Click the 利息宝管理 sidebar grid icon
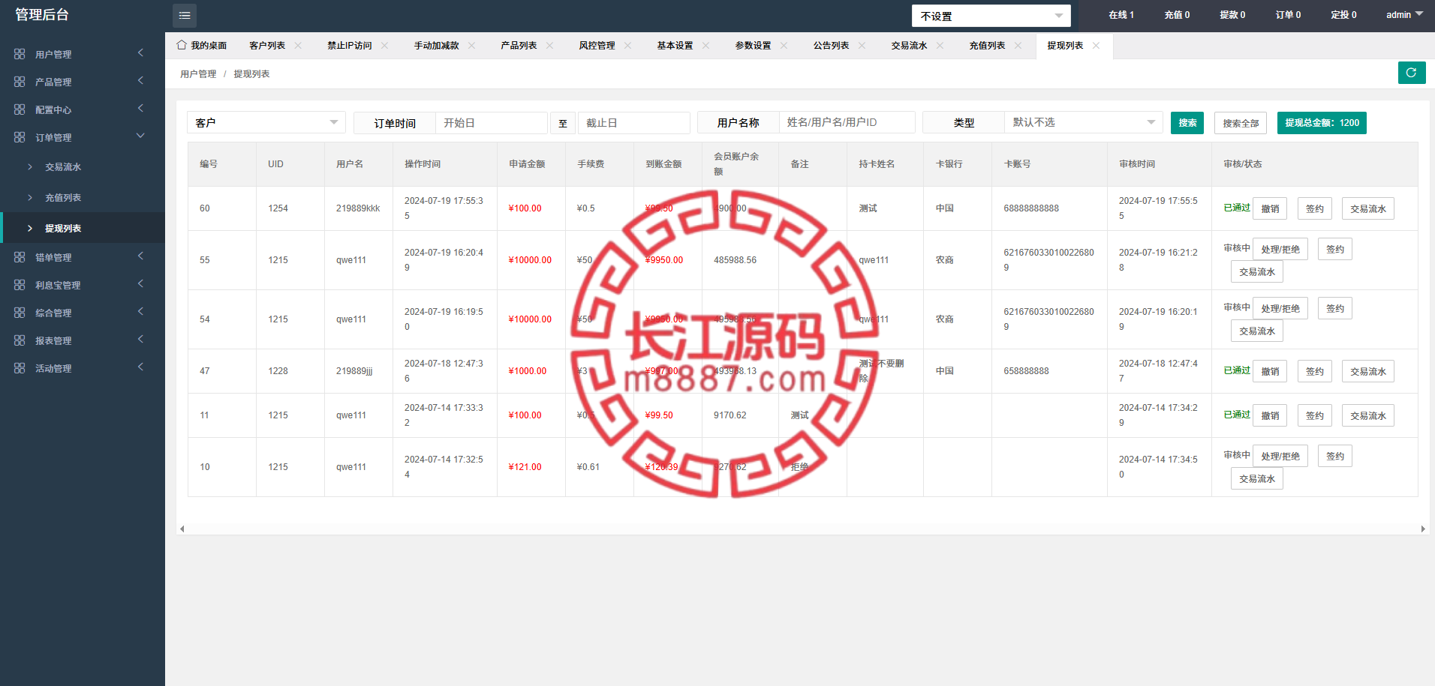Image resolution: width=1435 pixels, height=686 pixels. tap(20, 285)
